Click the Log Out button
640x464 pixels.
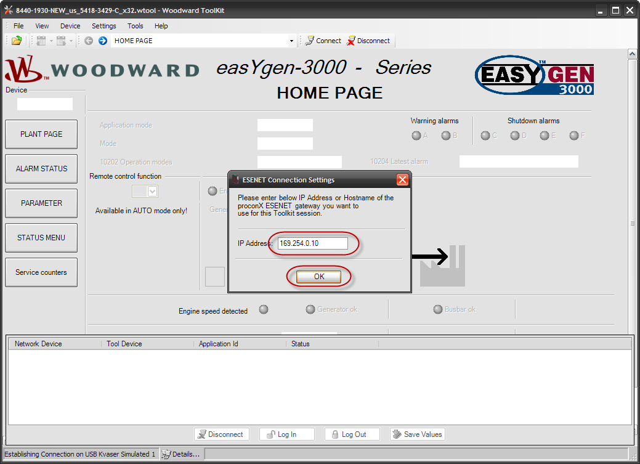pos(352,434)
